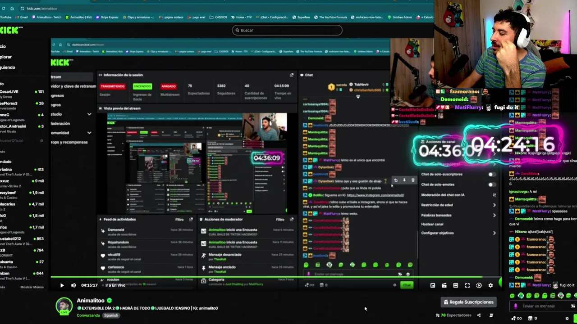Open the Conversando category link
This screenshot has height=324, width=577.
point(88,315)
